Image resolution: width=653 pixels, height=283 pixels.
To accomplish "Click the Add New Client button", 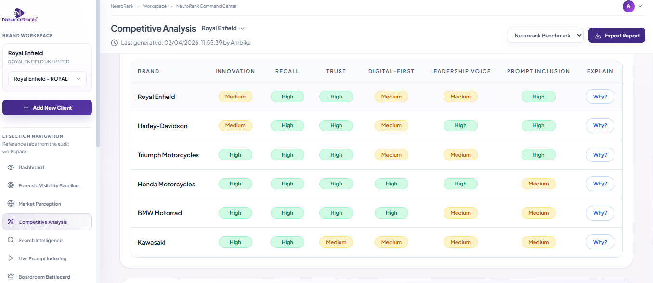I will [x=47, y=108].
